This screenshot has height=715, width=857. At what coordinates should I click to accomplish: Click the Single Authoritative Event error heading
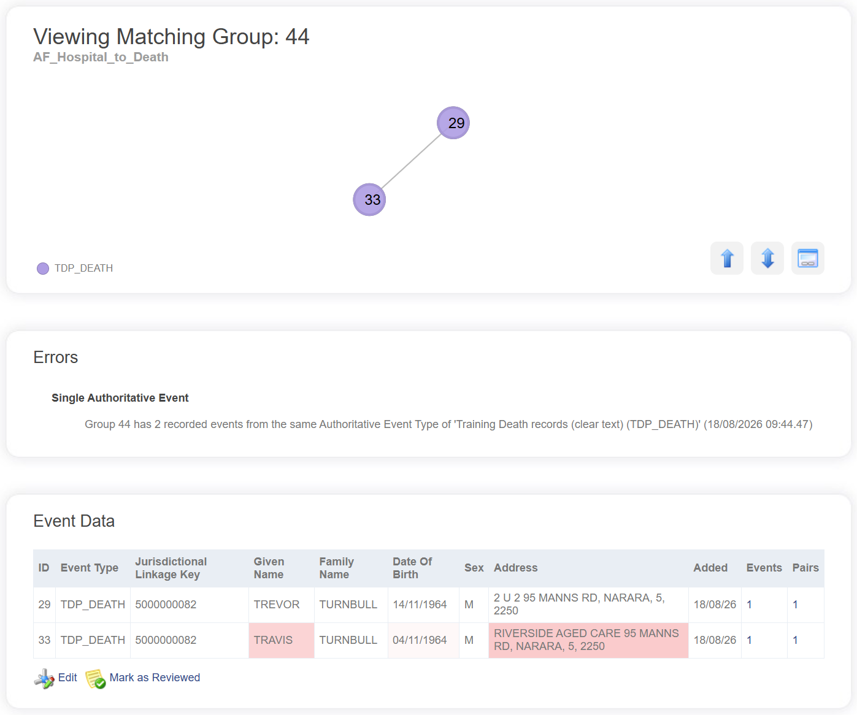pos(120,398)
